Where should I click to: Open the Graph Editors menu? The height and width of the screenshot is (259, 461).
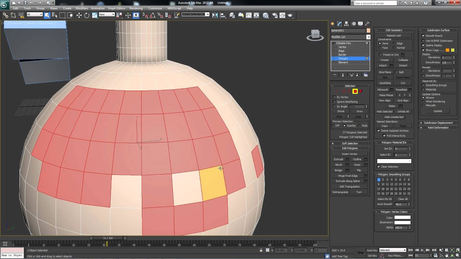click(116, 8)
